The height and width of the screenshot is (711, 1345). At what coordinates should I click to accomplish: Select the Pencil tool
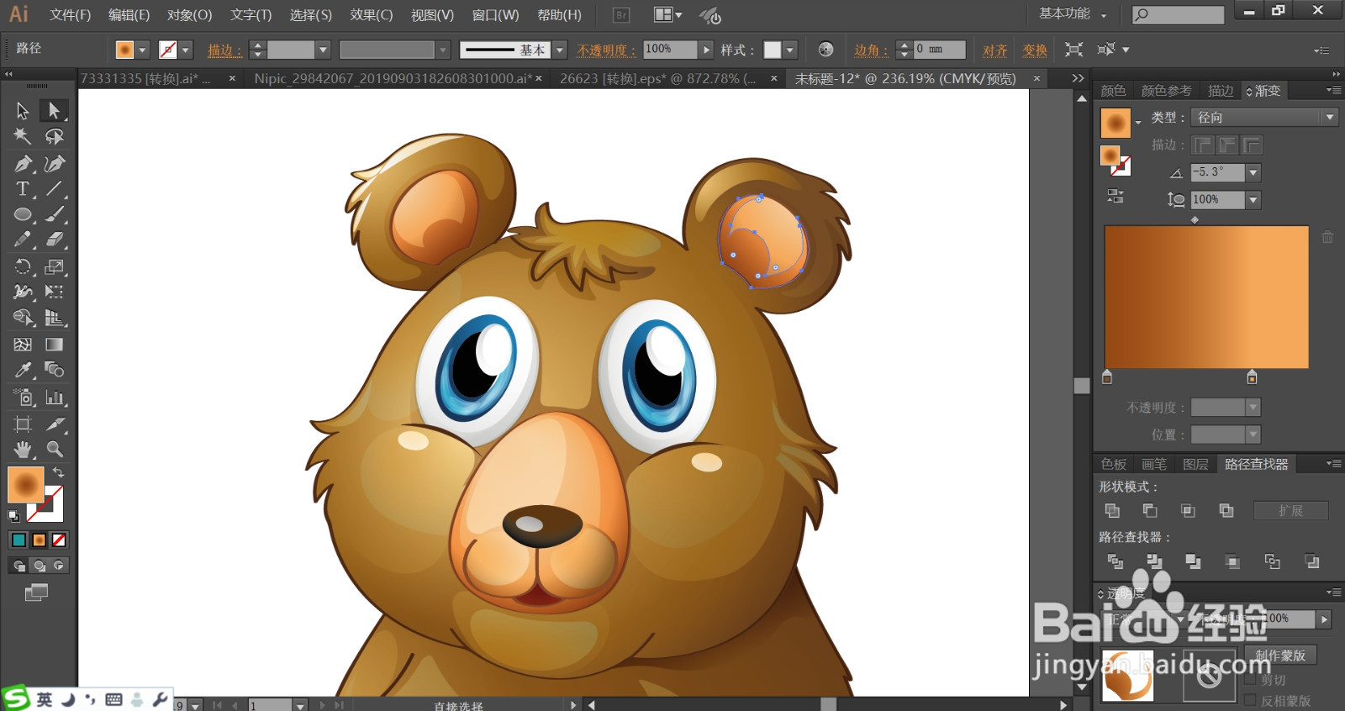23,240
